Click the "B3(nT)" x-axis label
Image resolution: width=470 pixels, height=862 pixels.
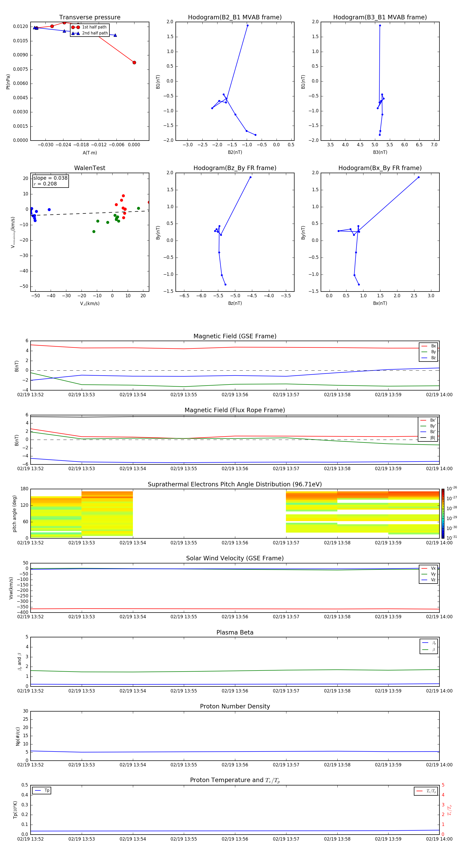coord(380,152)
